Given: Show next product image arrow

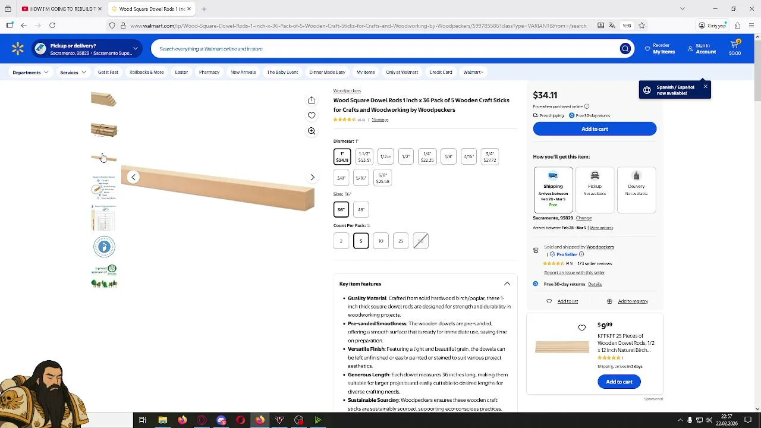Looking at the screenshot, I should (x=312, y=177).
